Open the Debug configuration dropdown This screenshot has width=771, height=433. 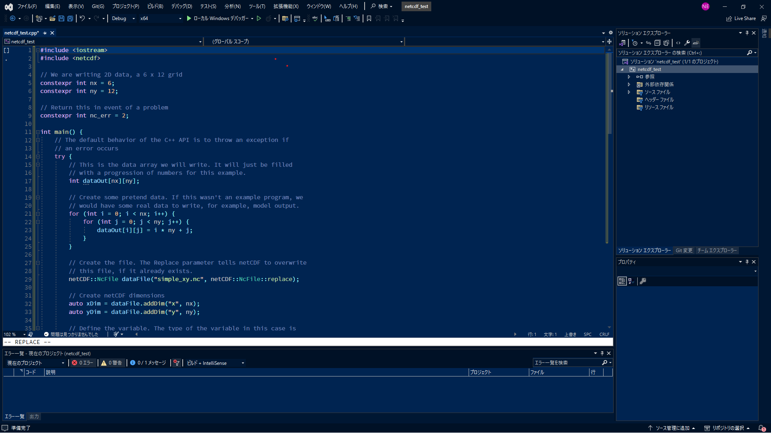point(122,18)
